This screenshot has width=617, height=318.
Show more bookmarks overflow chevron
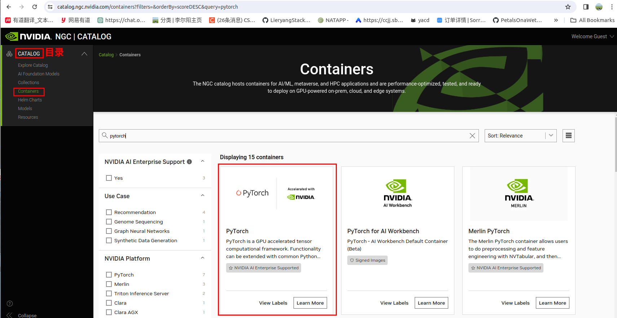click(x=556, y=20)
